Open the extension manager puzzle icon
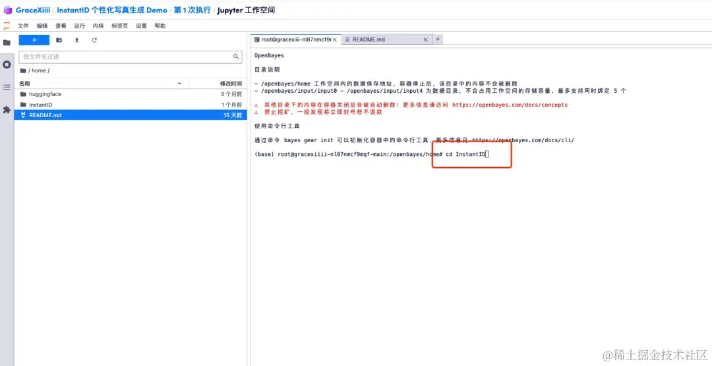712x366 pixels. 7,110
